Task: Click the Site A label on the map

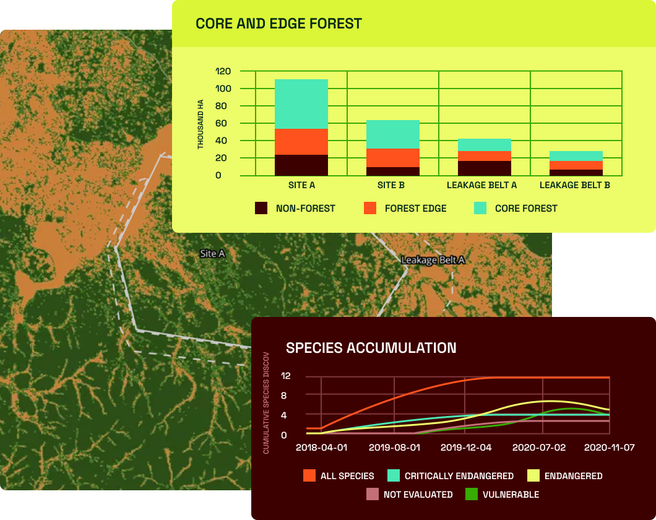Action: pos(212,254)
